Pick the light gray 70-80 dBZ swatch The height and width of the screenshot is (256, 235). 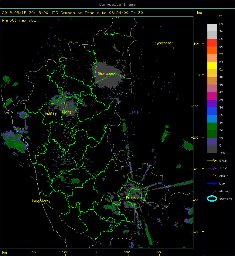click(x=212, y=27)
